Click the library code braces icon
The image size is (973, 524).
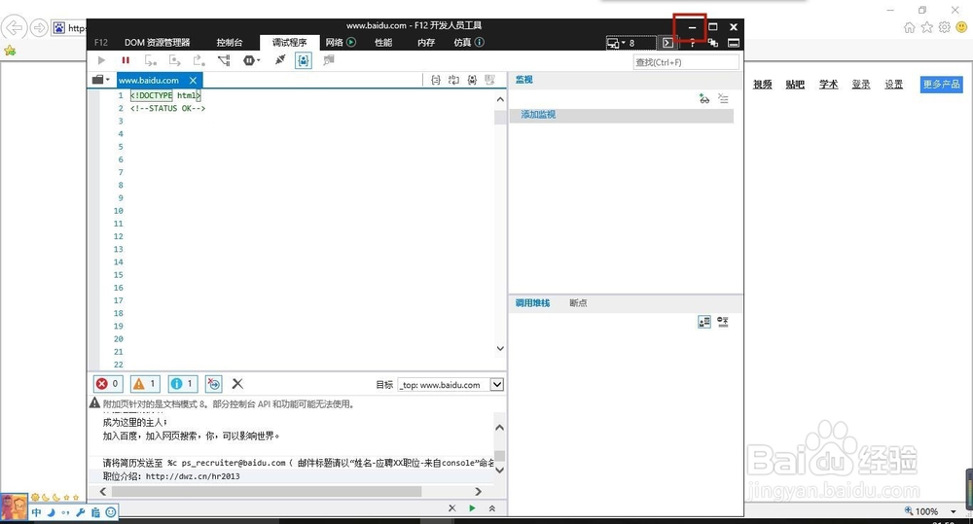pyautogui.click(x=472, y=80)
